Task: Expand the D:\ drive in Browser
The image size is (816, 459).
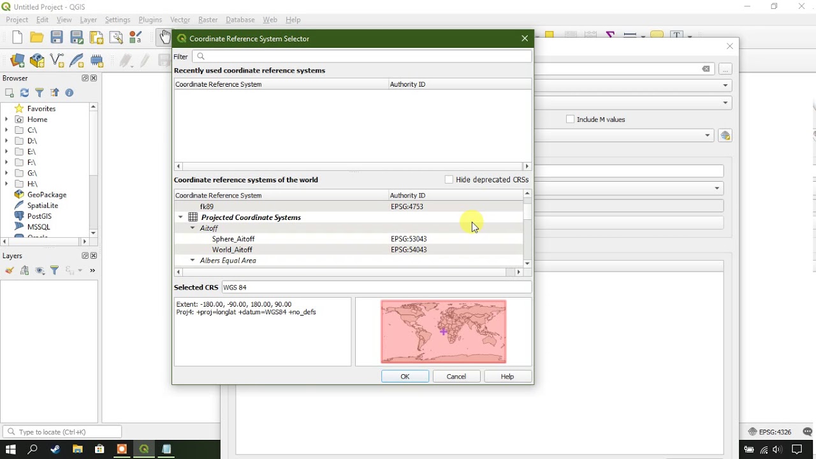Action: click(x=6, y=141)
